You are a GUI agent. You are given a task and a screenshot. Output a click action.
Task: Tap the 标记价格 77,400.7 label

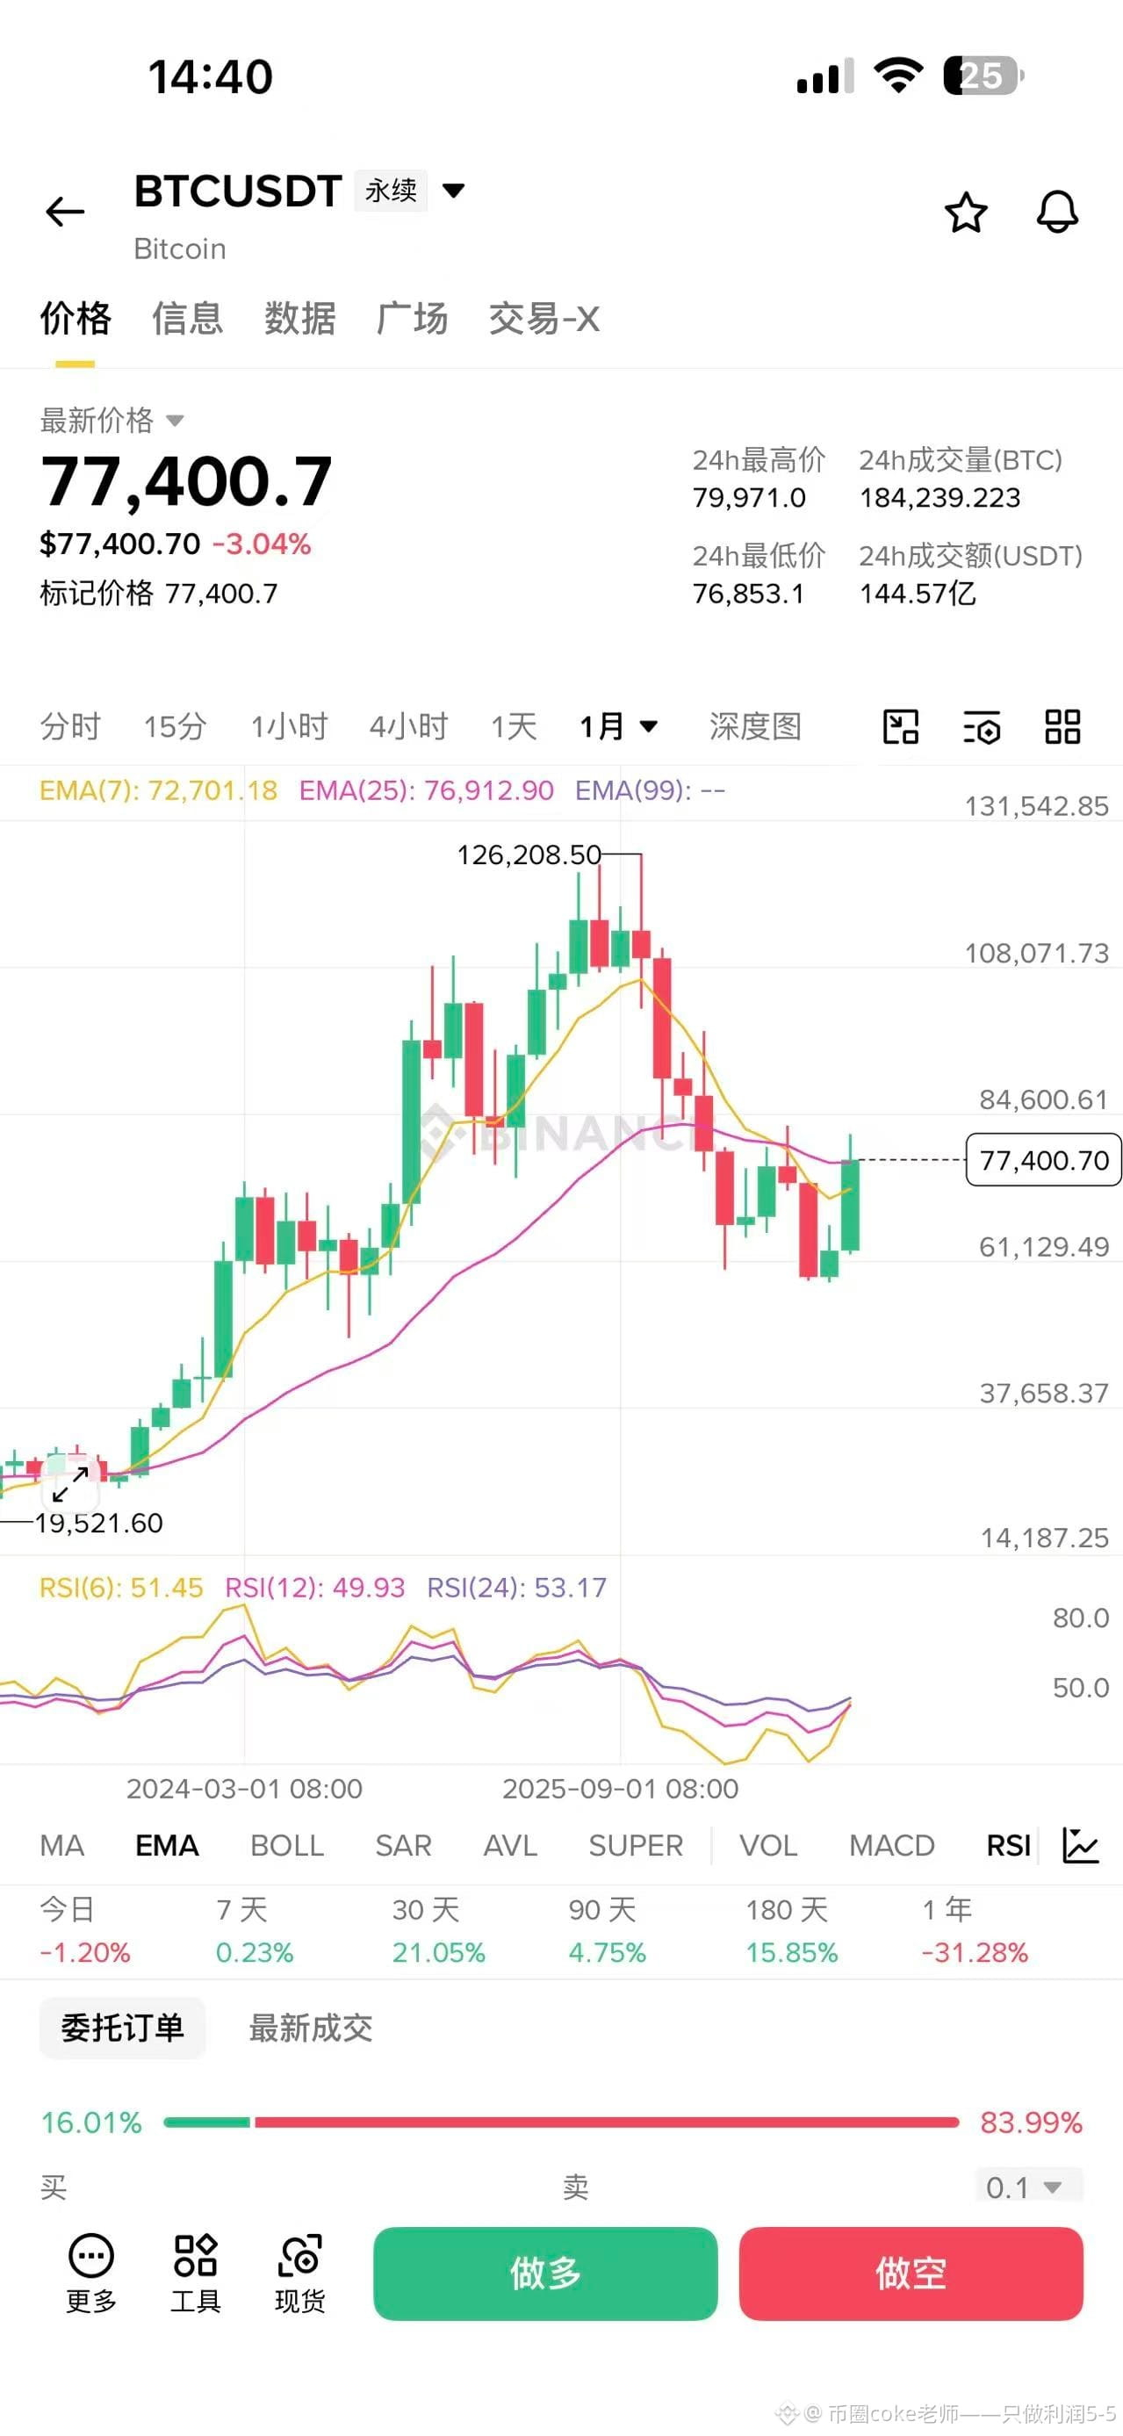coord(159,593)
